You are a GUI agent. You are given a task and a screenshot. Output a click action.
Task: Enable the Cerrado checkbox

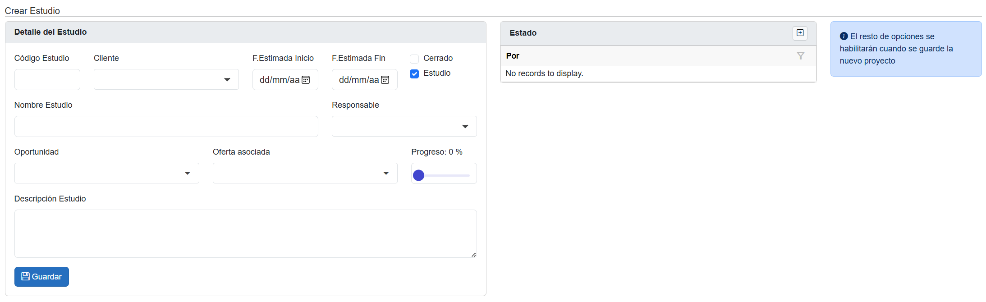[414, 59]
